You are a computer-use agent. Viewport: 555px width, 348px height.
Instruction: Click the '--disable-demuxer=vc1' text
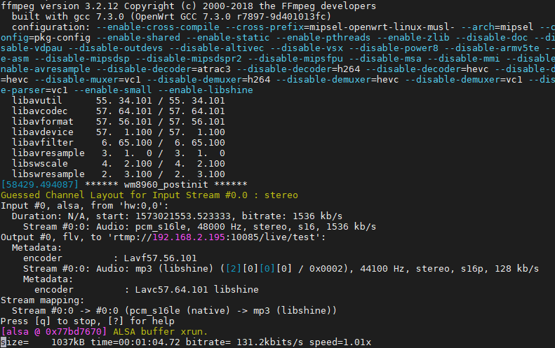click(x=464, y=80)
